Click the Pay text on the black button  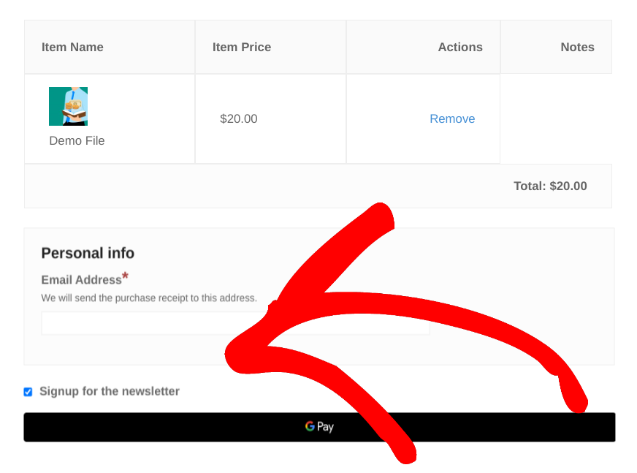tap(325, 427)
